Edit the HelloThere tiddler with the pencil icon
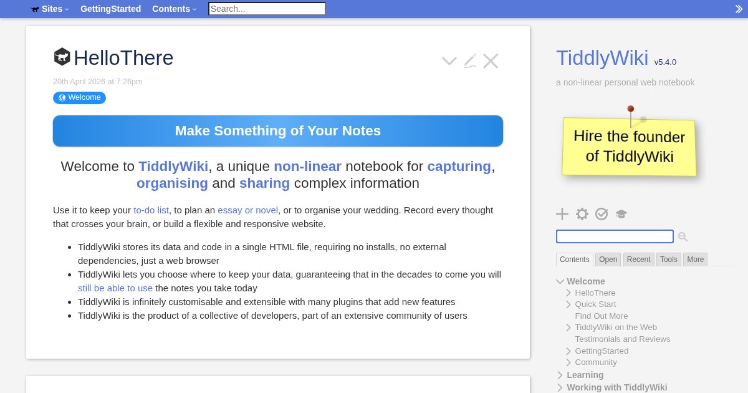 pyautogui.click(x=470, y=61)
